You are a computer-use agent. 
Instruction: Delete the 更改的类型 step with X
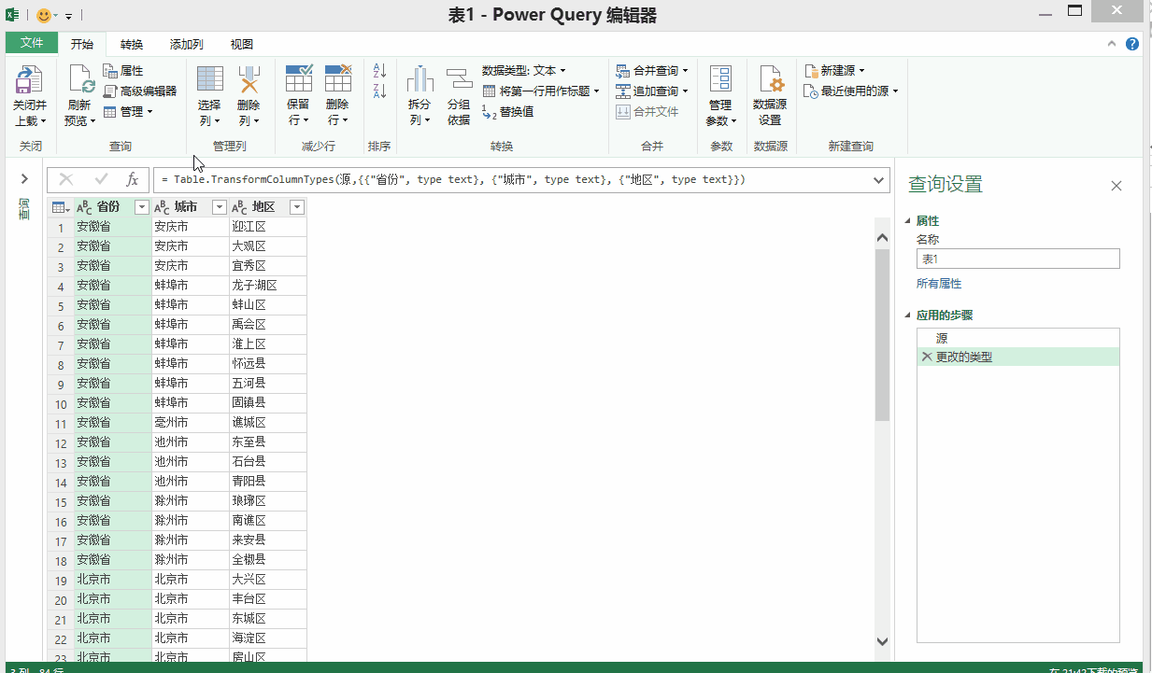927,357
